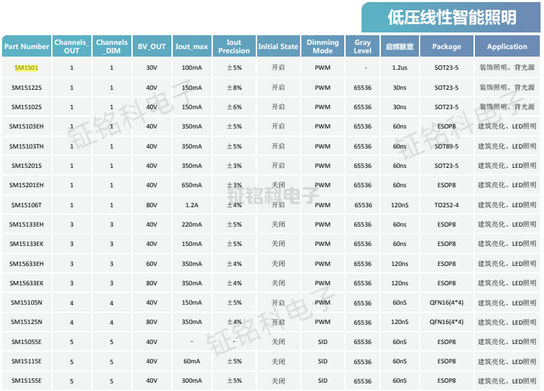Viewport: 544px width, 391px height.
Task: Click 建筑亮化、LED照明 in SM15106T row
Action: pos(507,205)
